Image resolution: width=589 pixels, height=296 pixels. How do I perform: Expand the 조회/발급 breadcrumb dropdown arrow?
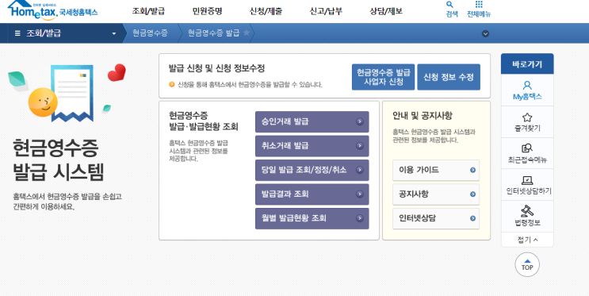114,33
